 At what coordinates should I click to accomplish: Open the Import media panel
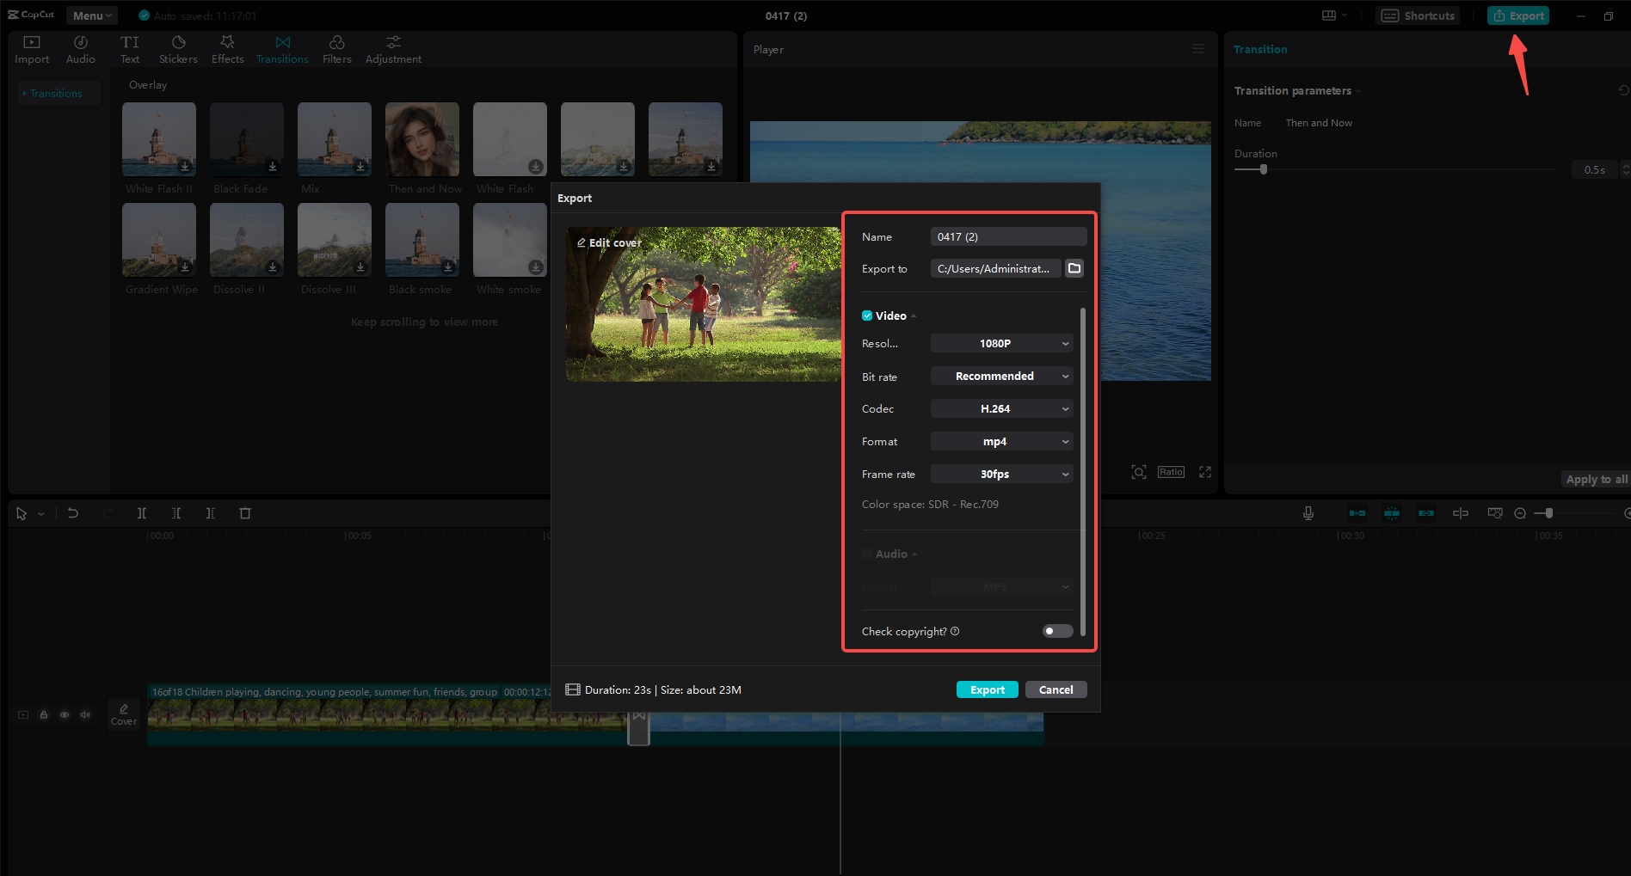pos(31,47)
